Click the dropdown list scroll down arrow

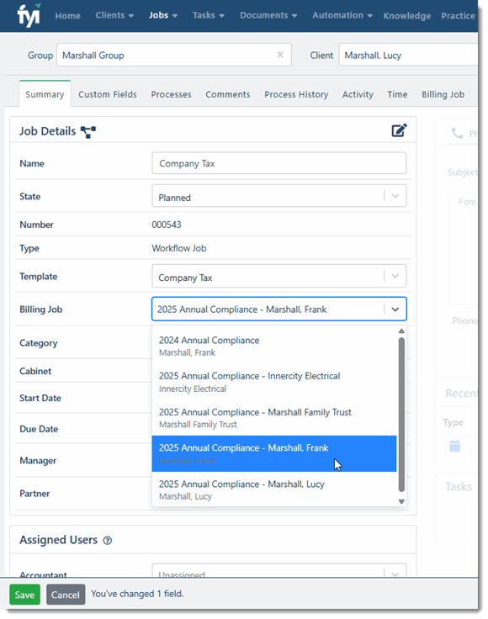click(401, 502)
